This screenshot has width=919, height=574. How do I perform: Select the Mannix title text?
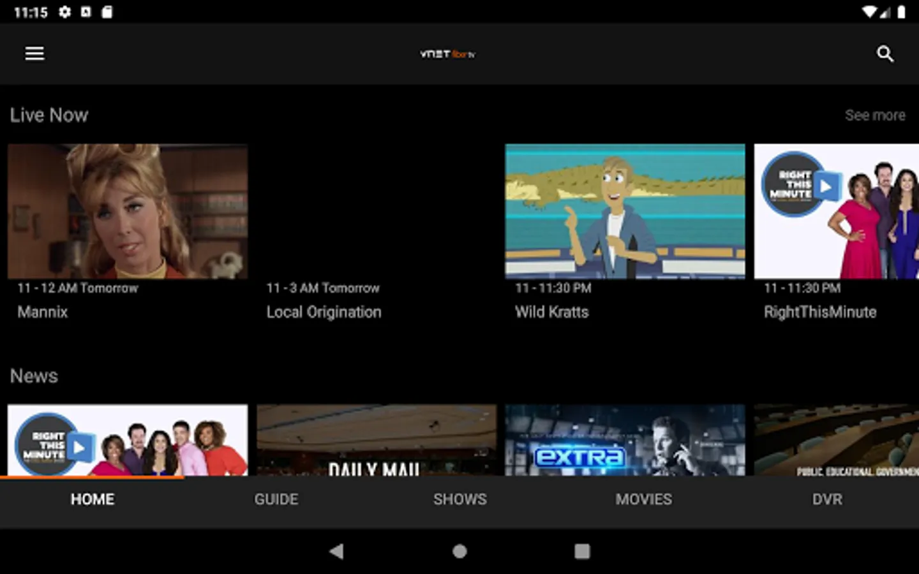point(42,312)
